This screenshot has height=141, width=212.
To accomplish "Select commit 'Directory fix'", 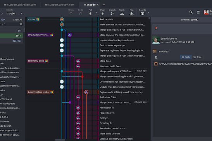I will [x=106, y=123].
